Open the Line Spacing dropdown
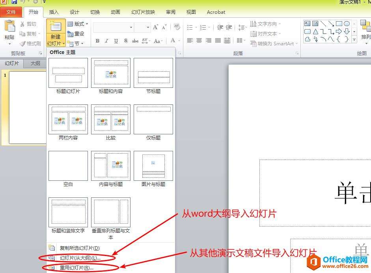This screenshot has height=273, width=371. 242,28
